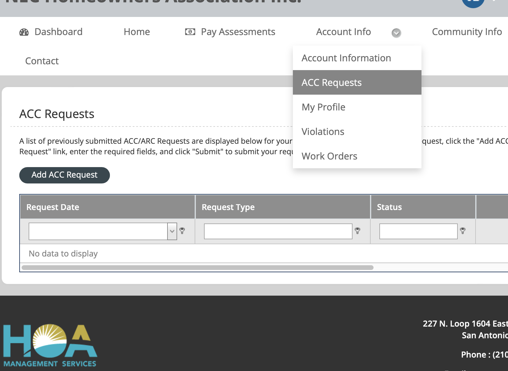The height and width of the screenshot is (371, 508).
Task: Select the highlighted "ACC Requests" menu entry
Action: pos(332,82)
